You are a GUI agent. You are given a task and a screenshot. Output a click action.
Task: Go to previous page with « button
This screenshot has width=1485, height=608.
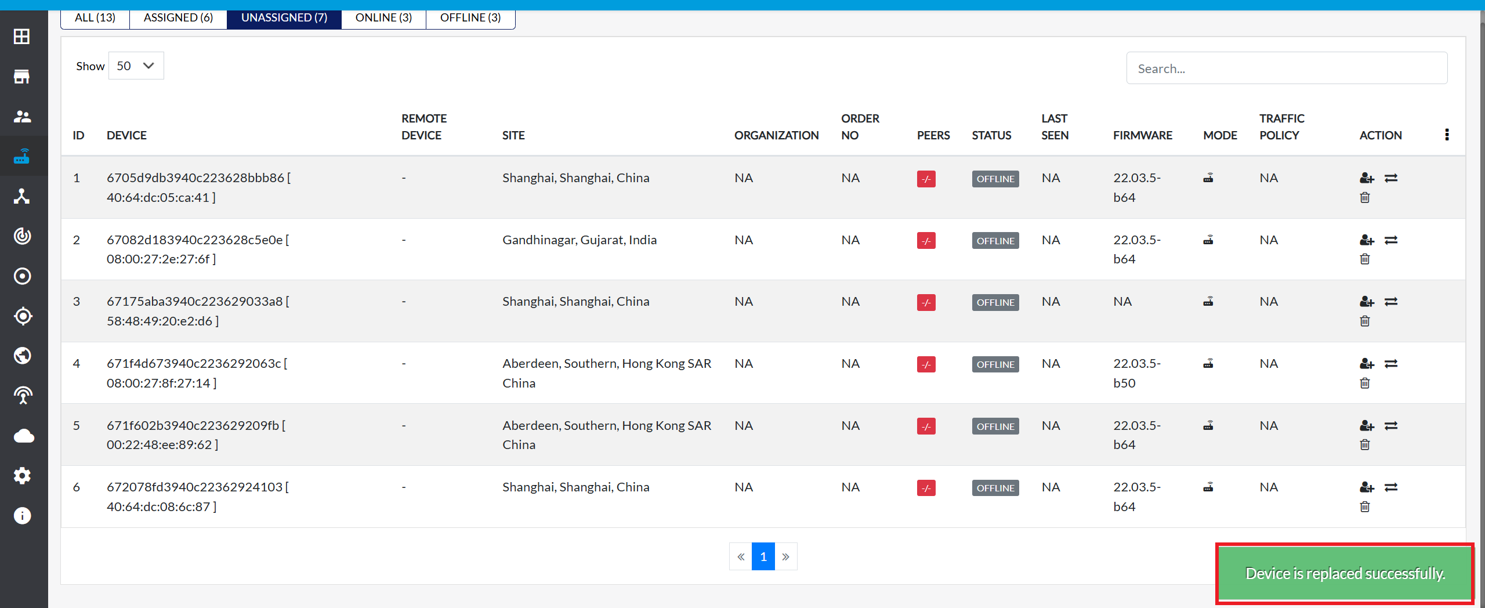pyautogui.click(x=741, y=556)
